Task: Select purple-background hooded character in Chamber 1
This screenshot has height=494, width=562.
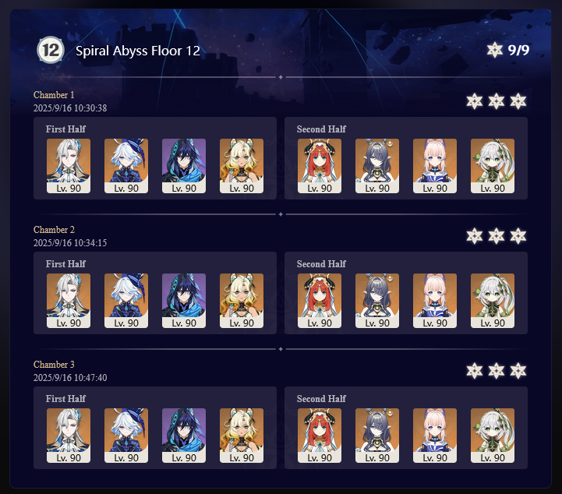Action: [184, 166]
